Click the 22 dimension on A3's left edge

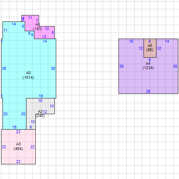[4, 147]
